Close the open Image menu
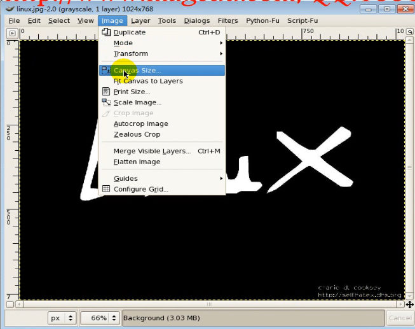The width and height of the screenshot is (415, 329). pyautogui.click(x=112, y=20)
